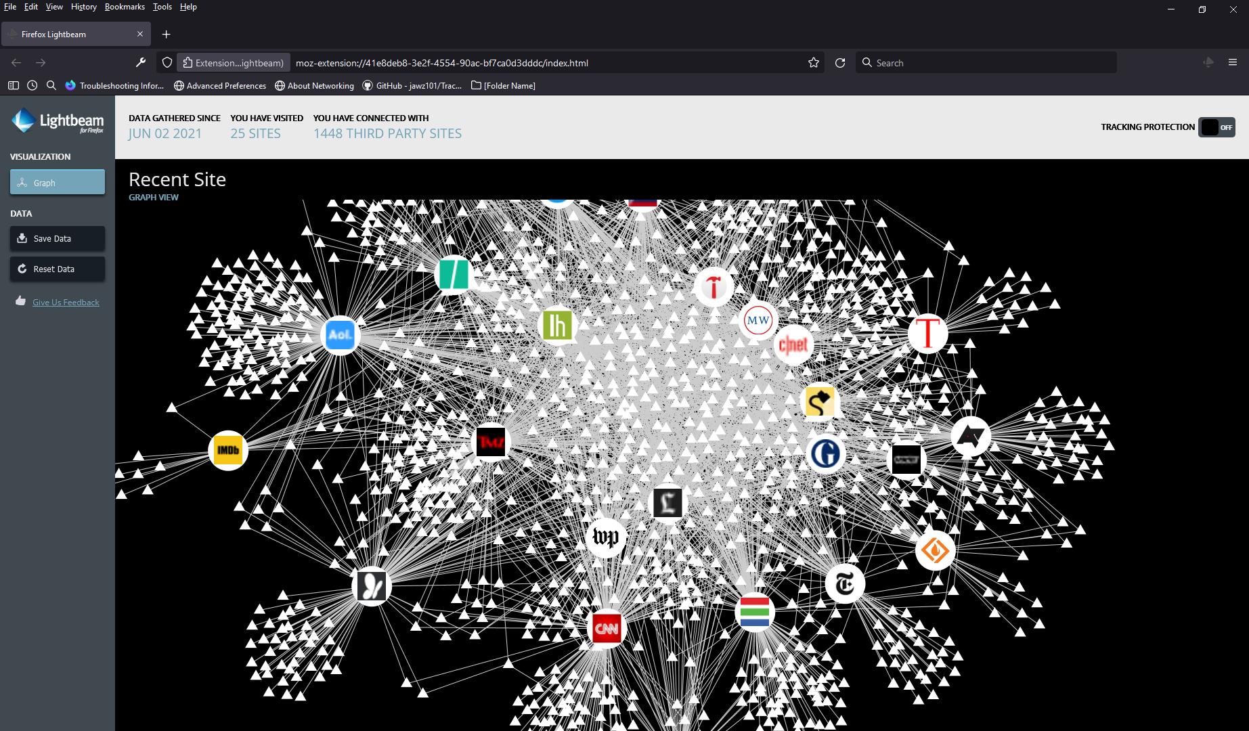Click the Lightbeam logo in sidebar
The width and height of the screenshot is (1249, 731).
pos(58,121)
